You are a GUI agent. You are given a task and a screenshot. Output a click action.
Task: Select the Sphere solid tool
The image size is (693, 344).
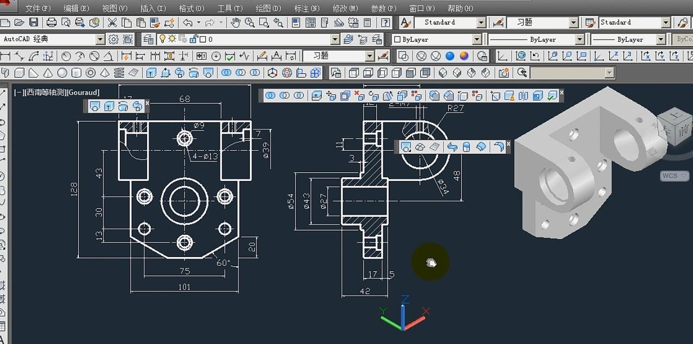(x=62, y=73)
